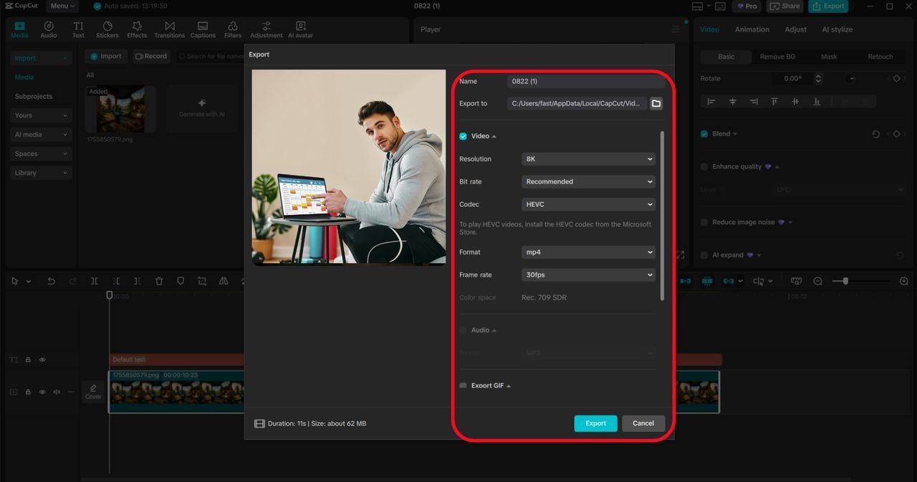Click the Generate with AI tile
The width and height of the screenshot is (917, 482).
(x=202, y=109)
